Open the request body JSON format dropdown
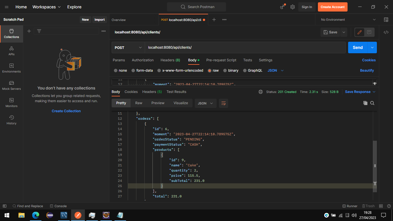This screenshot has height=221, width=393. (276, 71)
